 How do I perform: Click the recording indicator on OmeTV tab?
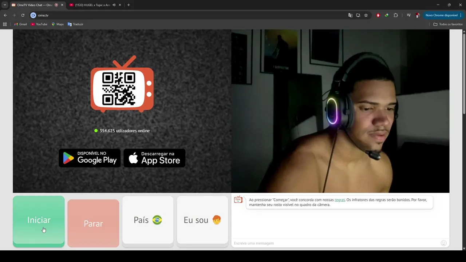pyautogui.click(x=56, y=5)
